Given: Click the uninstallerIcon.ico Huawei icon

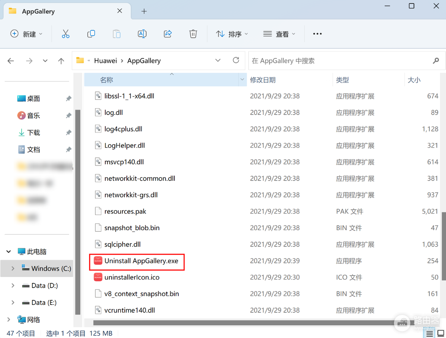Looking at the screenshot, I should pyautogui.click(x=98, y=277).
